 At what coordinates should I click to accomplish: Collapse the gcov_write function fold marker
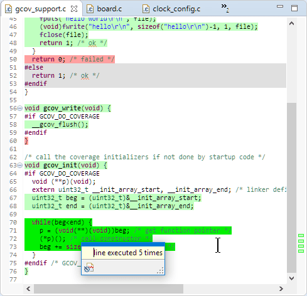[x=19, y=108]
